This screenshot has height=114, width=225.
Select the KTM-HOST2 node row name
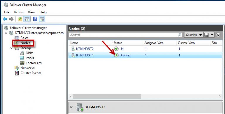(x=85, y=49)
